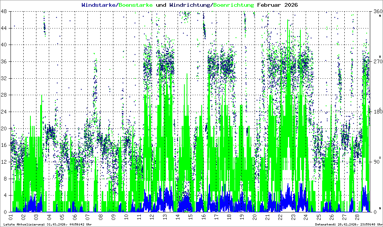
Task: Click the 24 wind speed axis label
Action: pyautogui.click(x=4, y=112)
